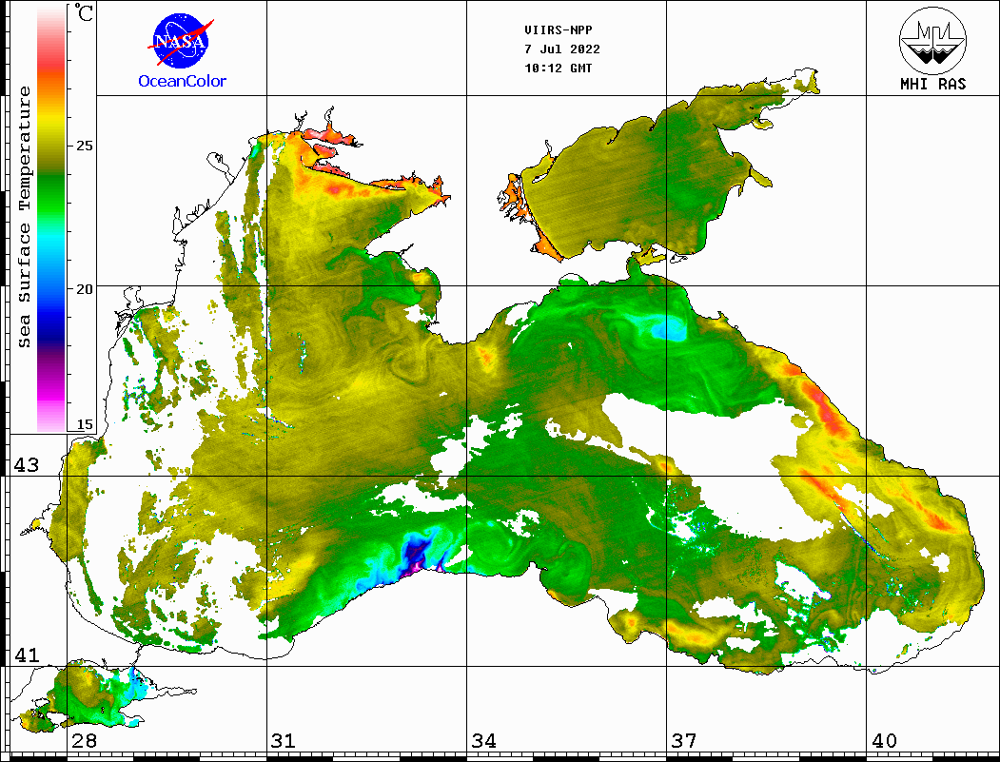Click longitude label 40
This screenshot has height=762, width=1000.
(x=883, y=740)
